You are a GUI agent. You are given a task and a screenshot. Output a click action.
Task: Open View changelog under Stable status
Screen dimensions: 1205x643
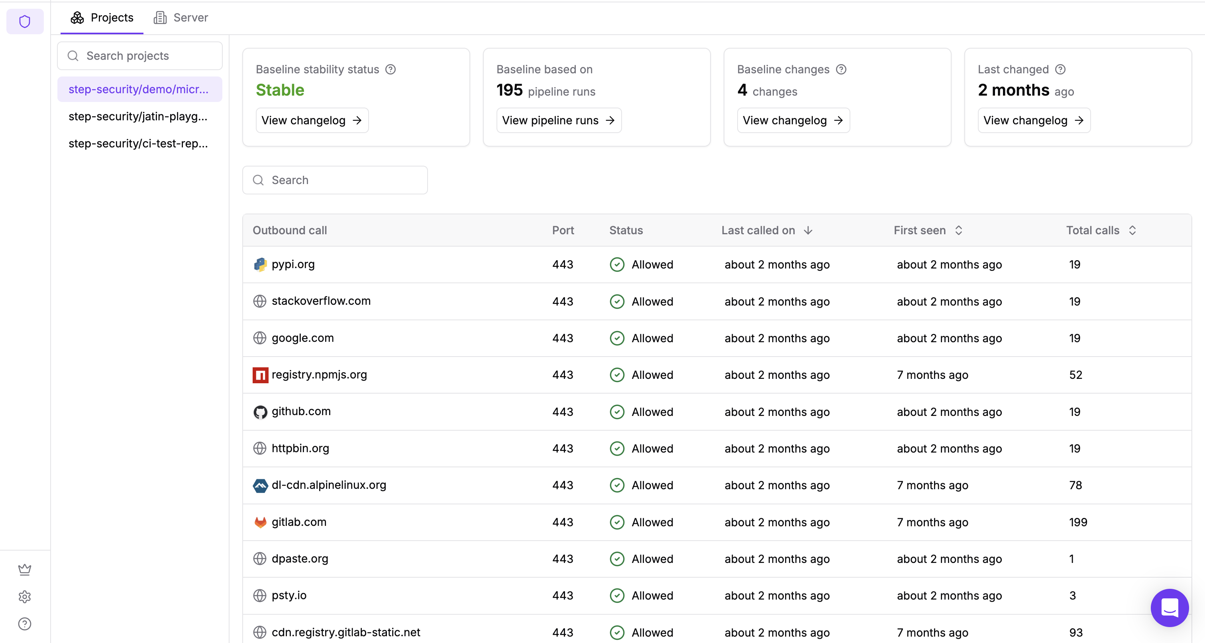pos(312,120)
